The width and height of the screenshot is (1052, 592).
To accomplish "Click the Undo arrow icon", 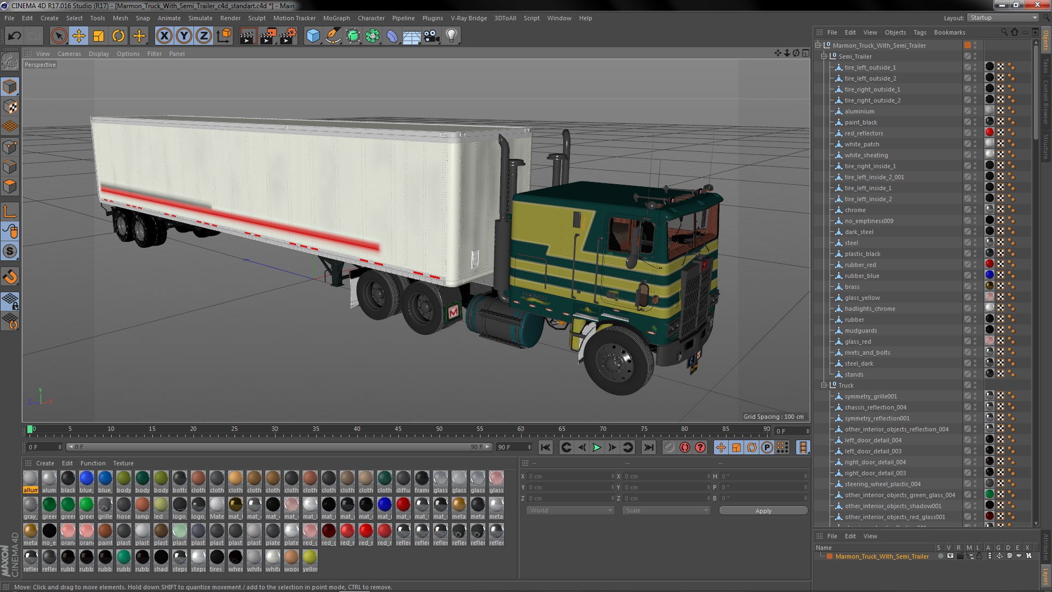I will (x=15, y=36).
